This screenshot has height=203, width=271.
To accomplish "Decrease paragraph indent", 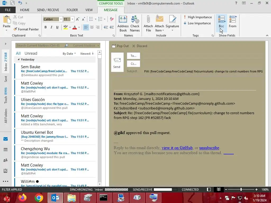I will [x=106, y=27].
